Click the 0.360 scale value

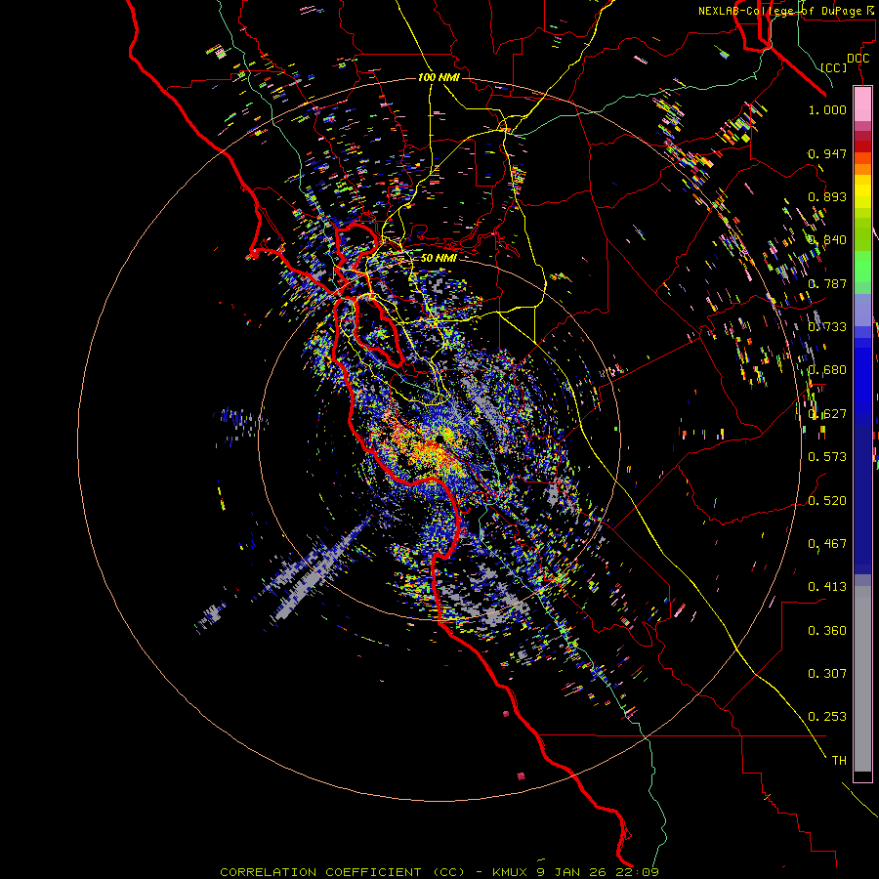point(827,631)
